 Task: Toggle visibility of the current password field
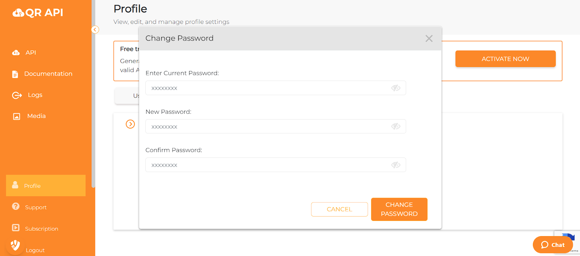point(396,88)
